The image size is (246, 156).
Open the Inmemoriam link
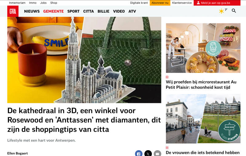[x=17, y=3]
